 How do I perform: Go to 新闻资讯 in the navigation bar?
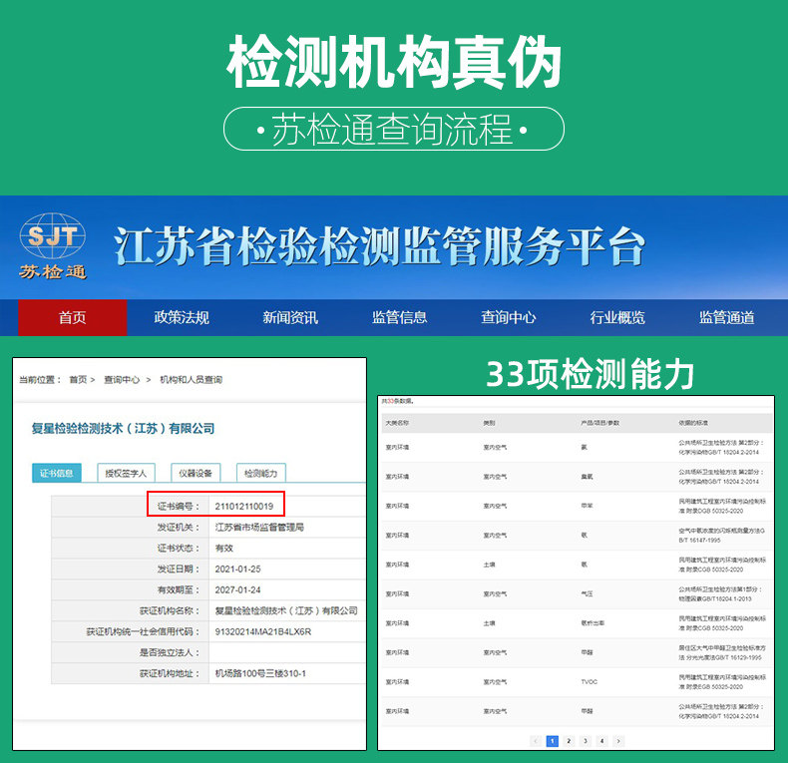click(x=290, y=317)
